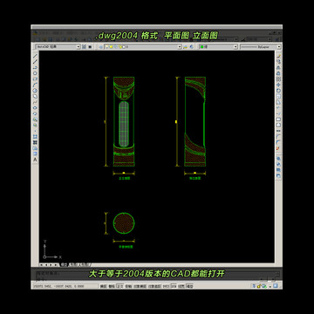Click the Model status bar button
Viewport: 314px width, 314px height.
189,286
